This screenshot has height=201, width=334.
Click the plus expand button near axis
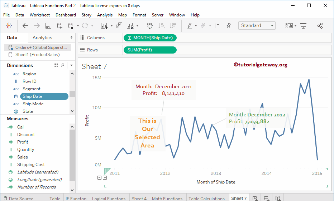105,178
